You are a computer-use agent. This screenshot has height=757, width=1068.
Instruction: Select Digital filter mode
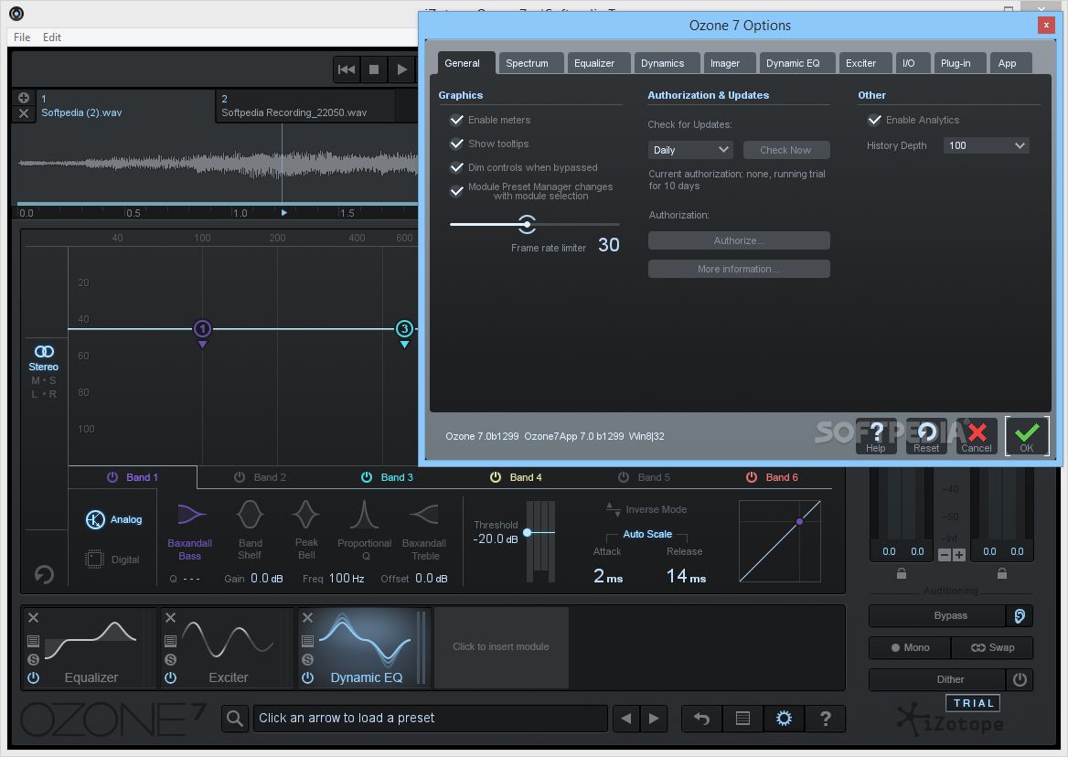[x=112, y=560]
